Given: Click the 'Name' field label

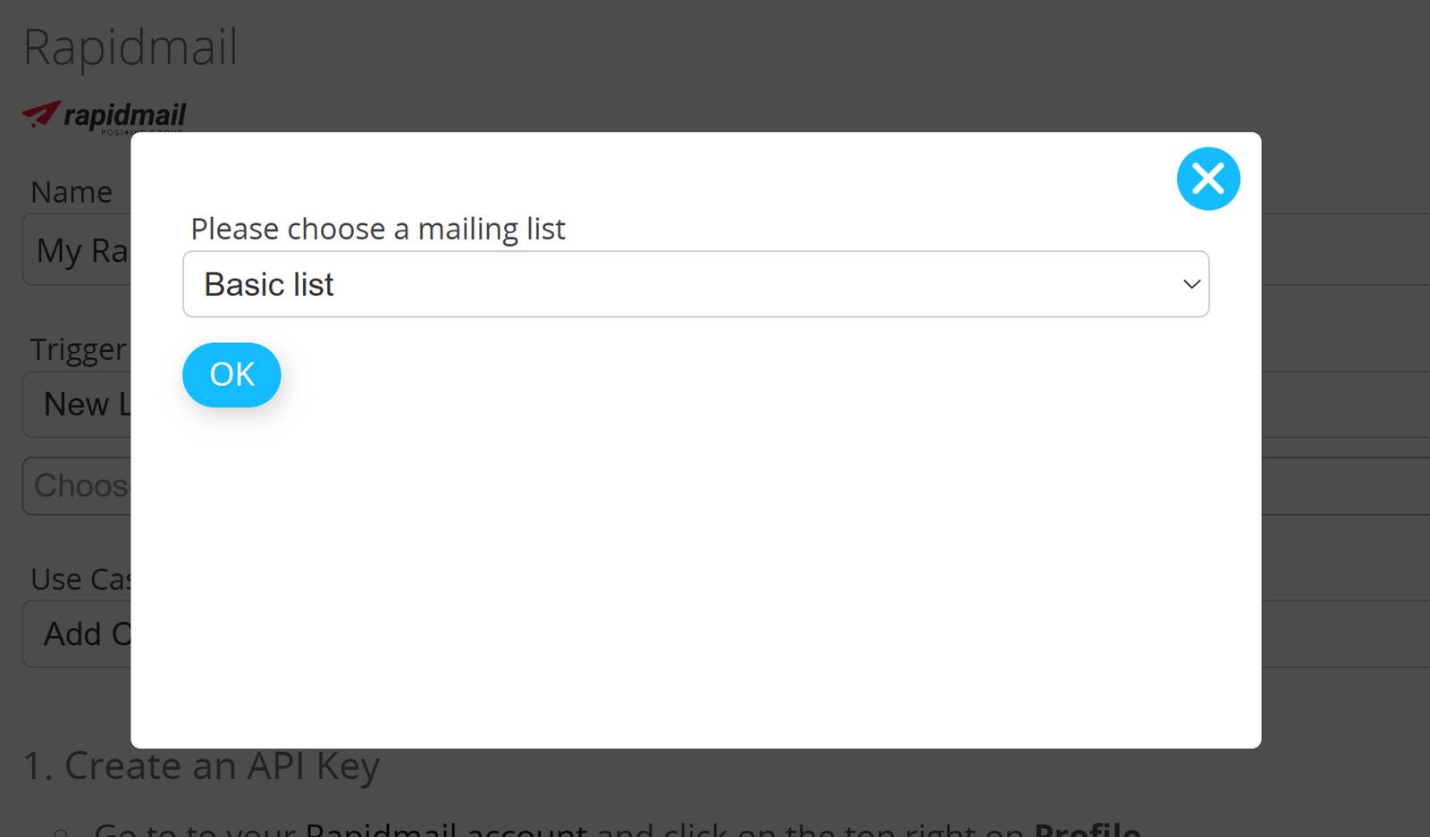Looking at the screenshot, I should click(x=71, y=192).
